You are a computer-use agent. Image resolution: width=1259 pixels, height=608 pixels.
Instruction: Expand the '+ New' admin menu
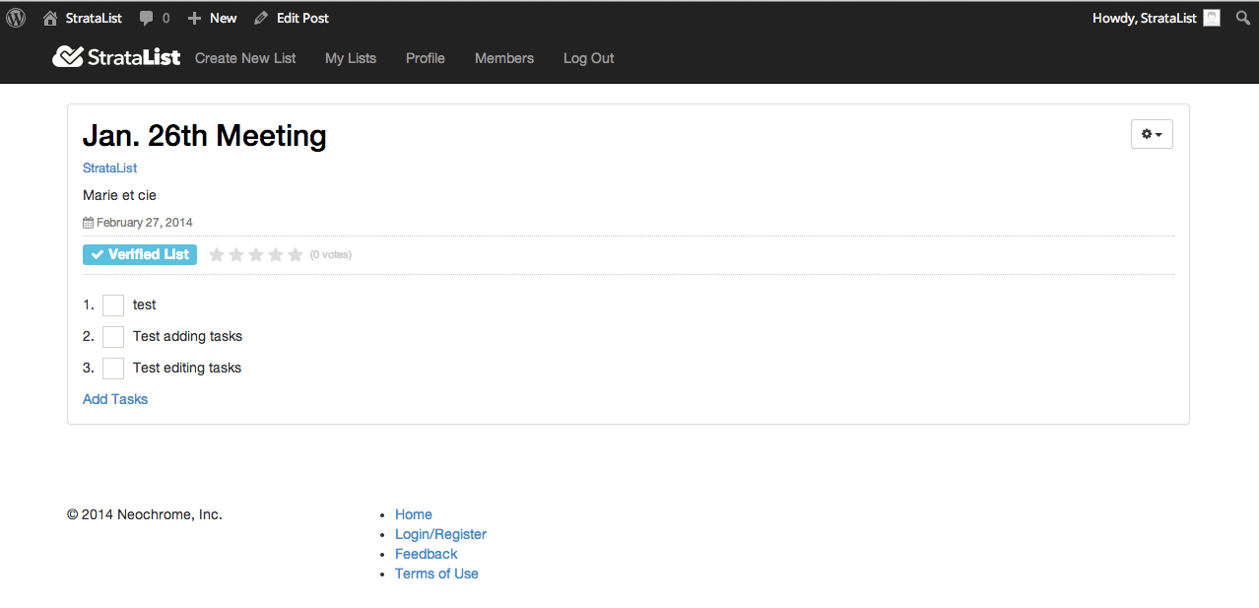(213, 18)
